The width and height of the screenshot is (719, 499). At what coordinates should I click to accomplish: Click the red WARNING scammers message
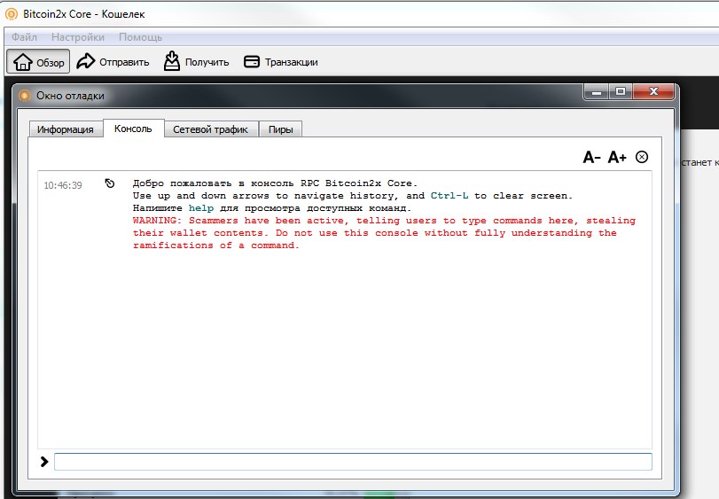(x=384, y=233)
